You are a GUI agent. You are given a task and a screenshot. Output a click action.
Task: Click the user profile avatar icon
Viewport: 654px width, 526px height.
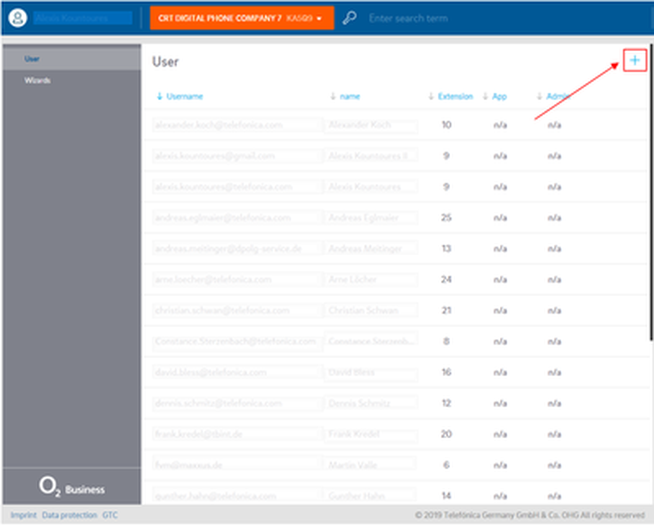[x=18, y=18]
